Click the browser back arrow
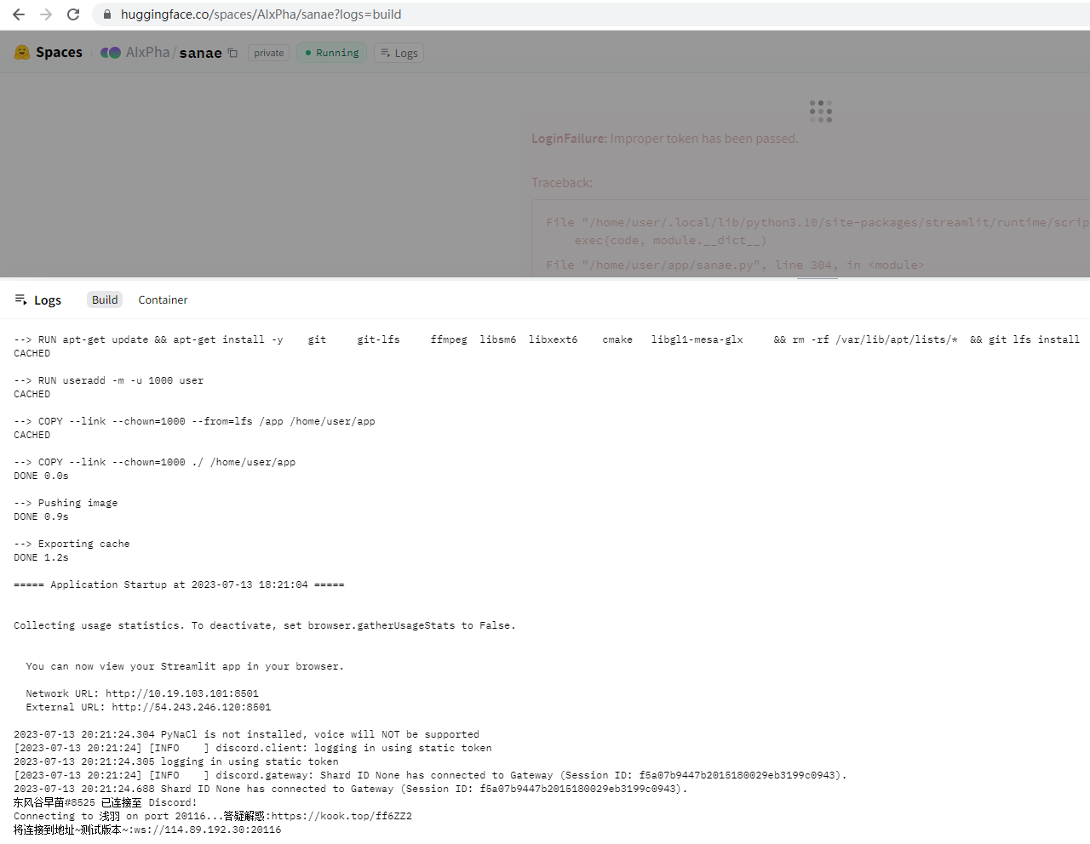The height and width of the screenshot is (844, 1090). click(18, 14)
